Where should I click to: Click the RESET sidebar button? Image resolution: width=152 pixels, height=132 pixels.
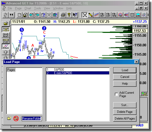click(6, 35)
